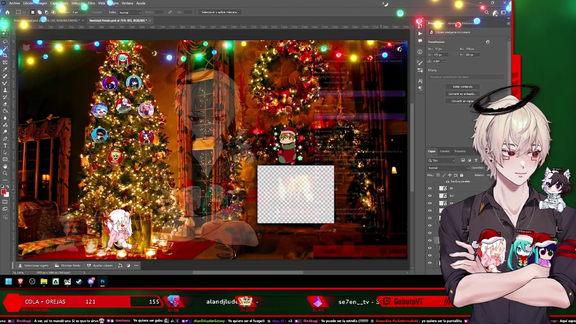Open the Estilo Normal dropdown
Viewport: 576px width, 324px height.
pyautogui.click(x=130, y=13)
